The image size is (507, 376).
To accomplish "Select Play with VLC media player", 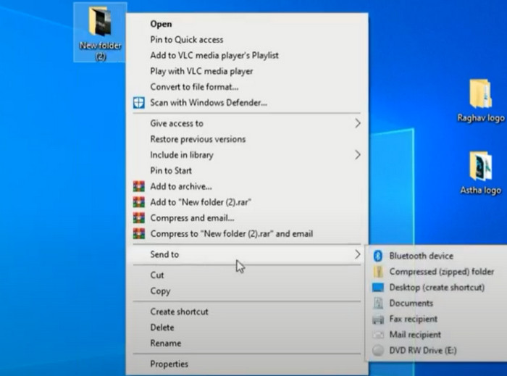I will click(247, 71).
